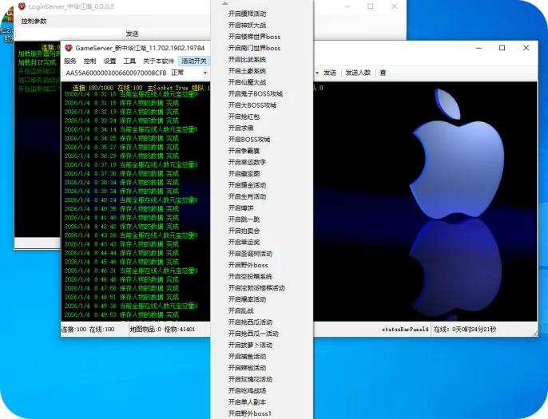The width and height of the screenshot is (548, 419).
Task: Click the GameServer shield icon in title bar
Action: 69,48
